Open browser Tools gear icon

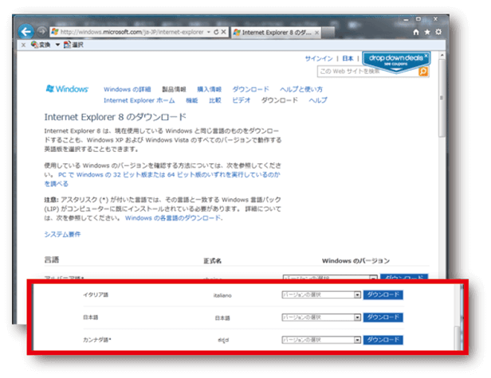click(438, 32)
